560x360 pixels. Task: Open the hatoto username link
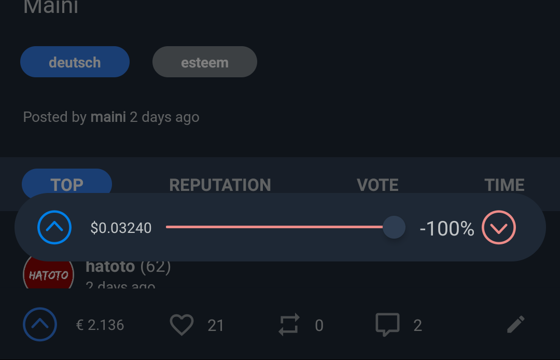coord(110,267)
